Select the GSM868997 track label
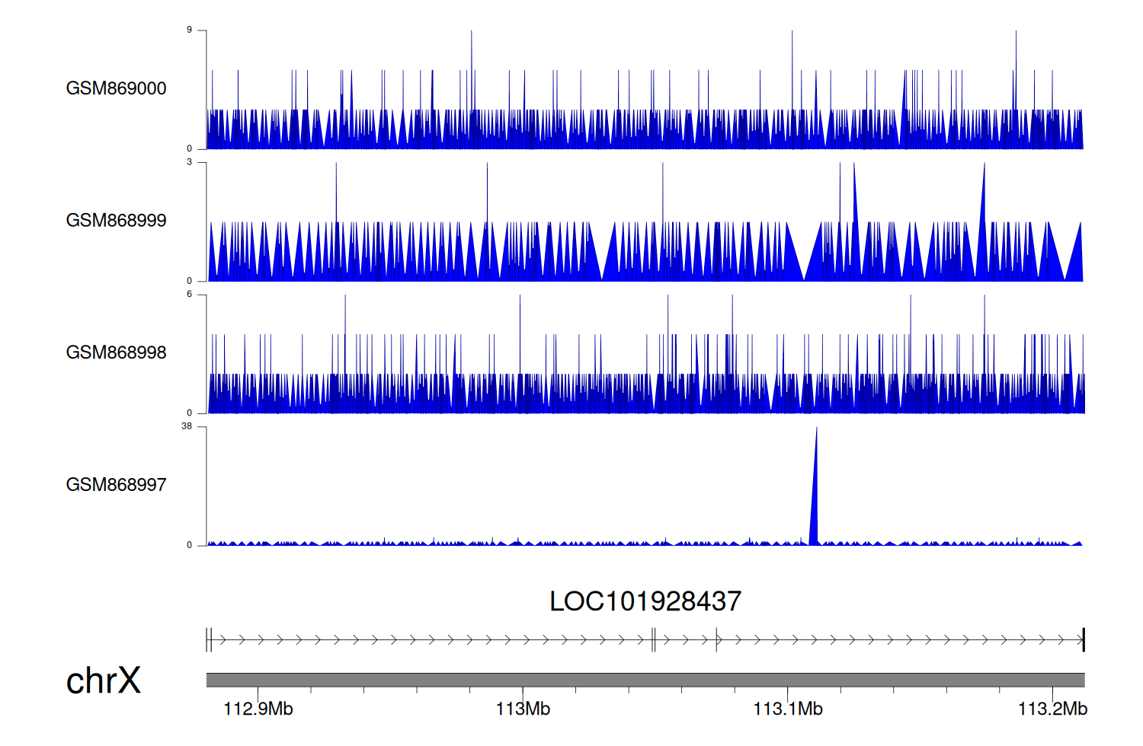 (x=116, y=485)
